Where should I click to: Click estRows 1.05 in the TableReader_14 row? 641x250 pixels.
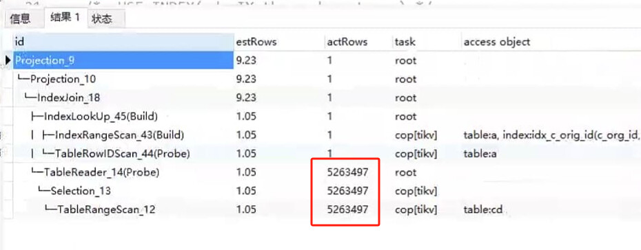click(246, 172)
